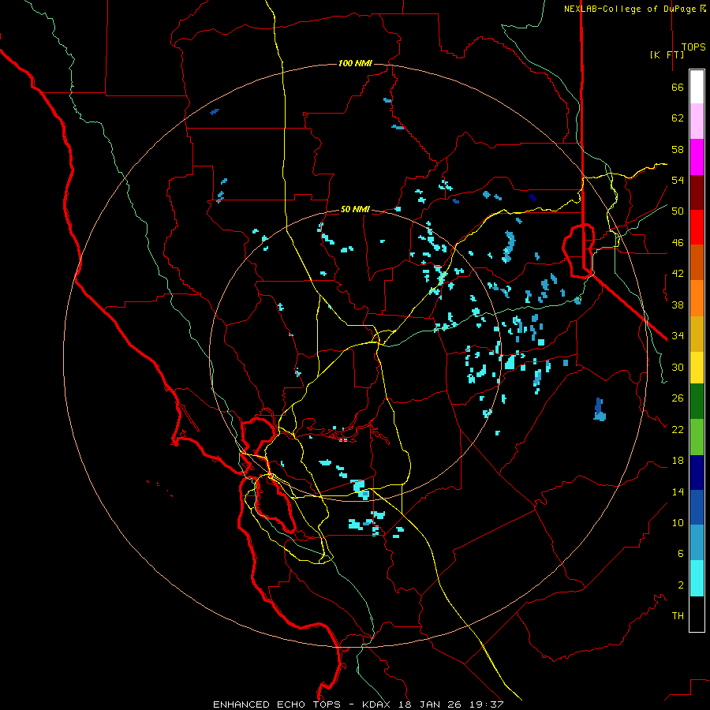Click the "38" legend value

[x=678, y=305]
